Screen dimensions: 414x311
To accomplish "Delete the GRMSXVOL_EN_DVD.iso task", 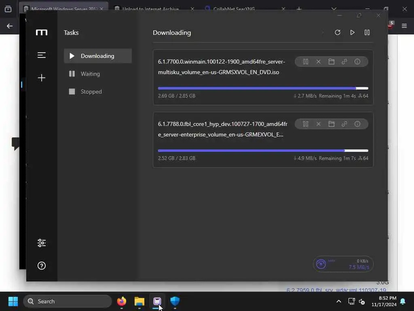I will [x=319, y=62].
